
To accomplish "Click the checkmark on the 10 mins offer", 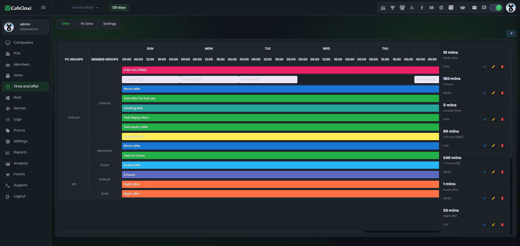I will pos(485,67).
